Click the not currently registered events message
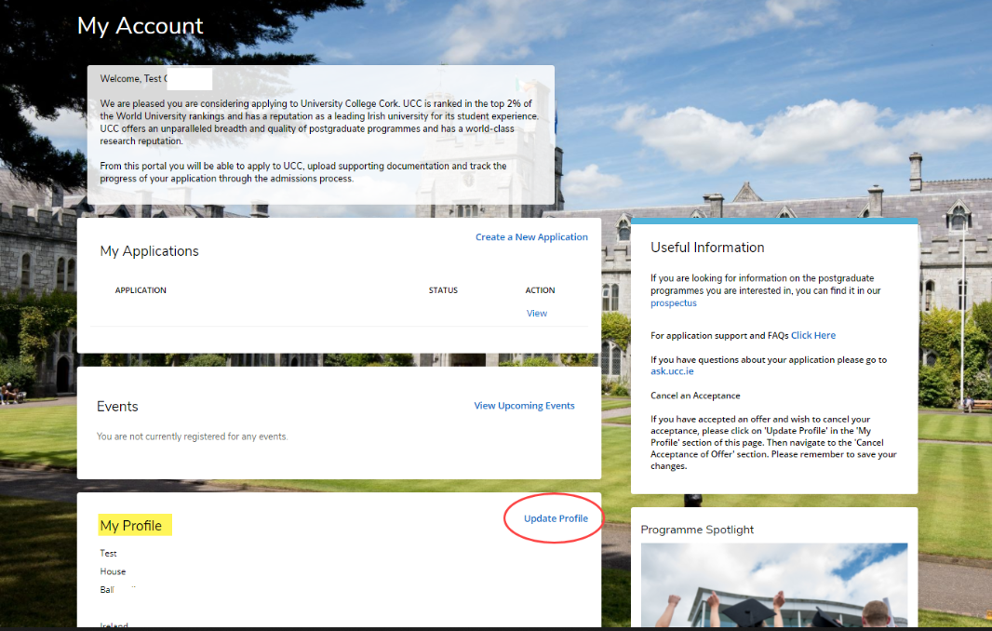Image resolution: width=992 pixels, height=631 pixels. pos(192,436)
